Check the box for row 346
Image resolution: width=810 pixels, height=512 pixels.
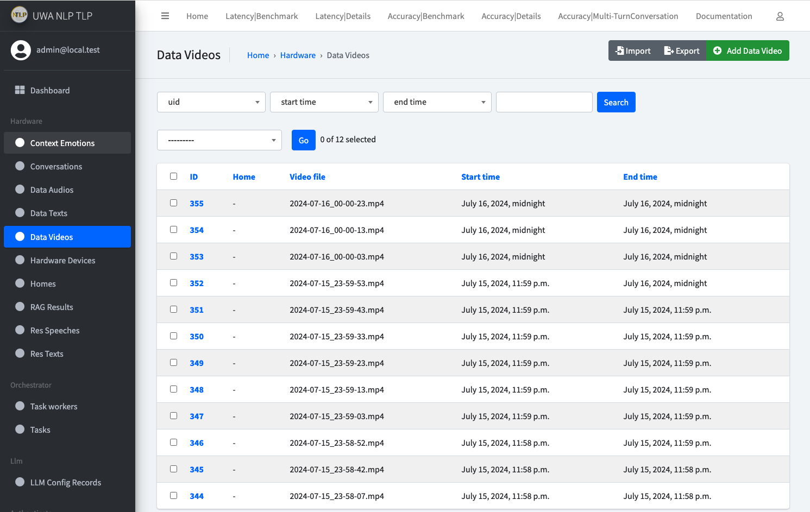173,443
